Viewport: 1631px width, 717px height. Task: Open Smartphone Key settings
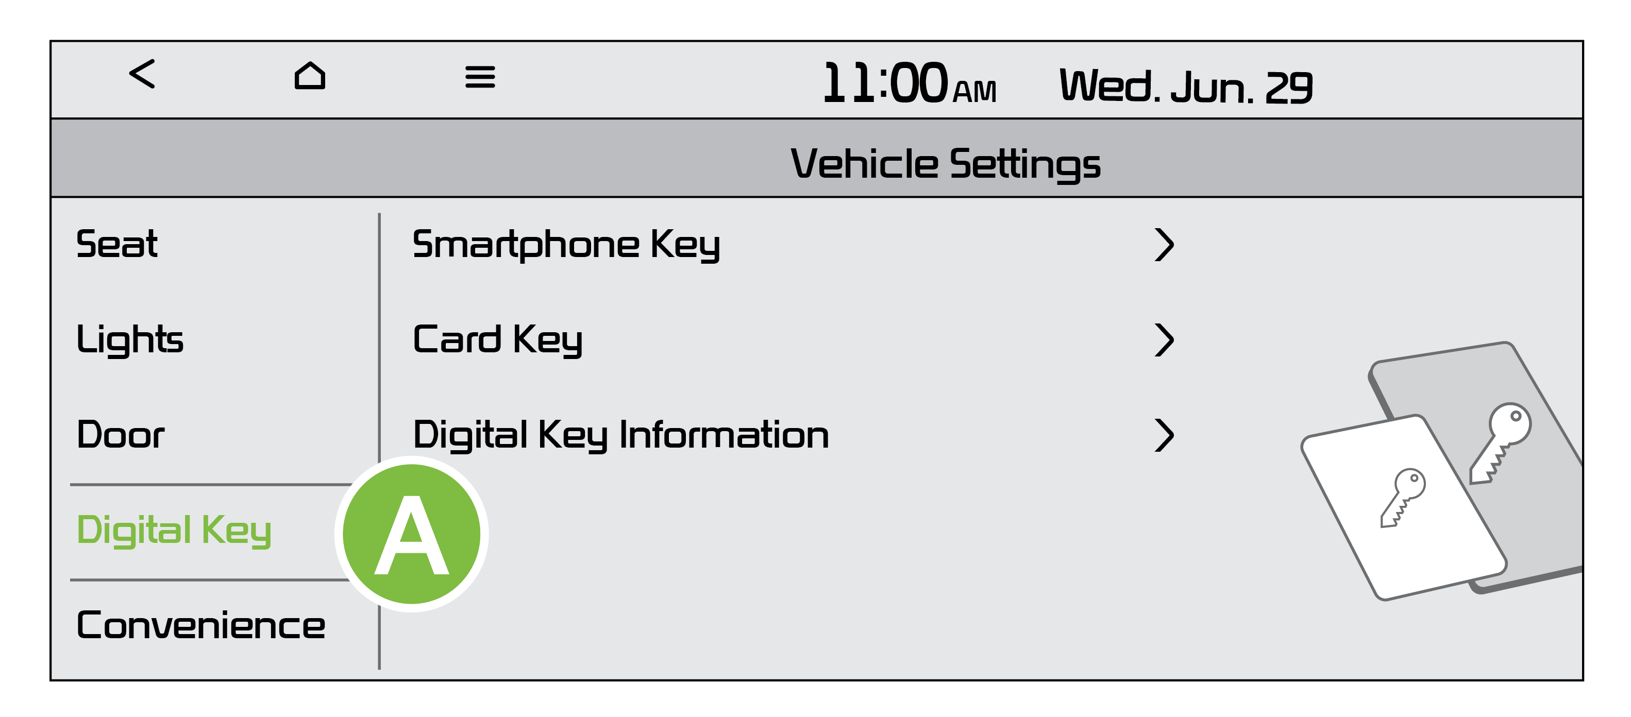(566, 245)
